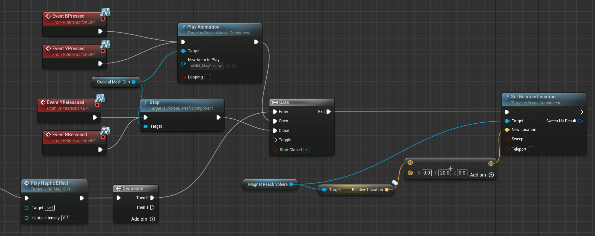Enable the Looping checkbox on Play Animation
595x236 pixels.
click(208, 77)
